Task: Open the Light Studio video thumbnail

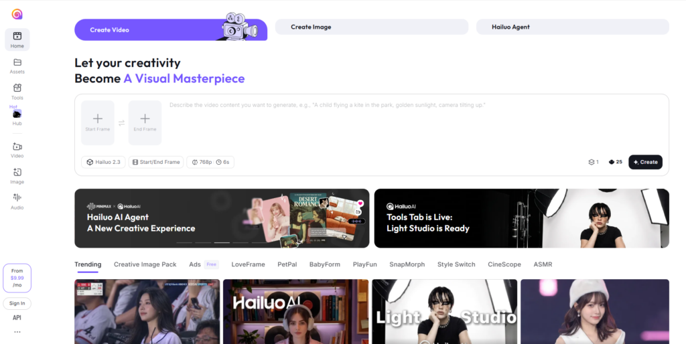Action: click(x=445, y=312)
